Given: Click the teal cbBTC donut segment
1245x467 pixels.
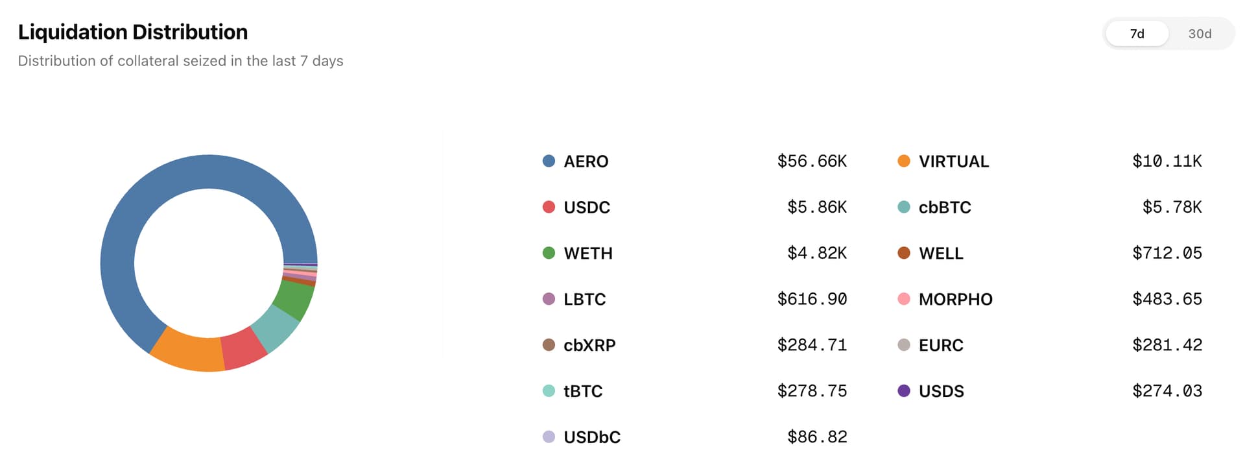Looking at the screenshot, I should point(277,328).
